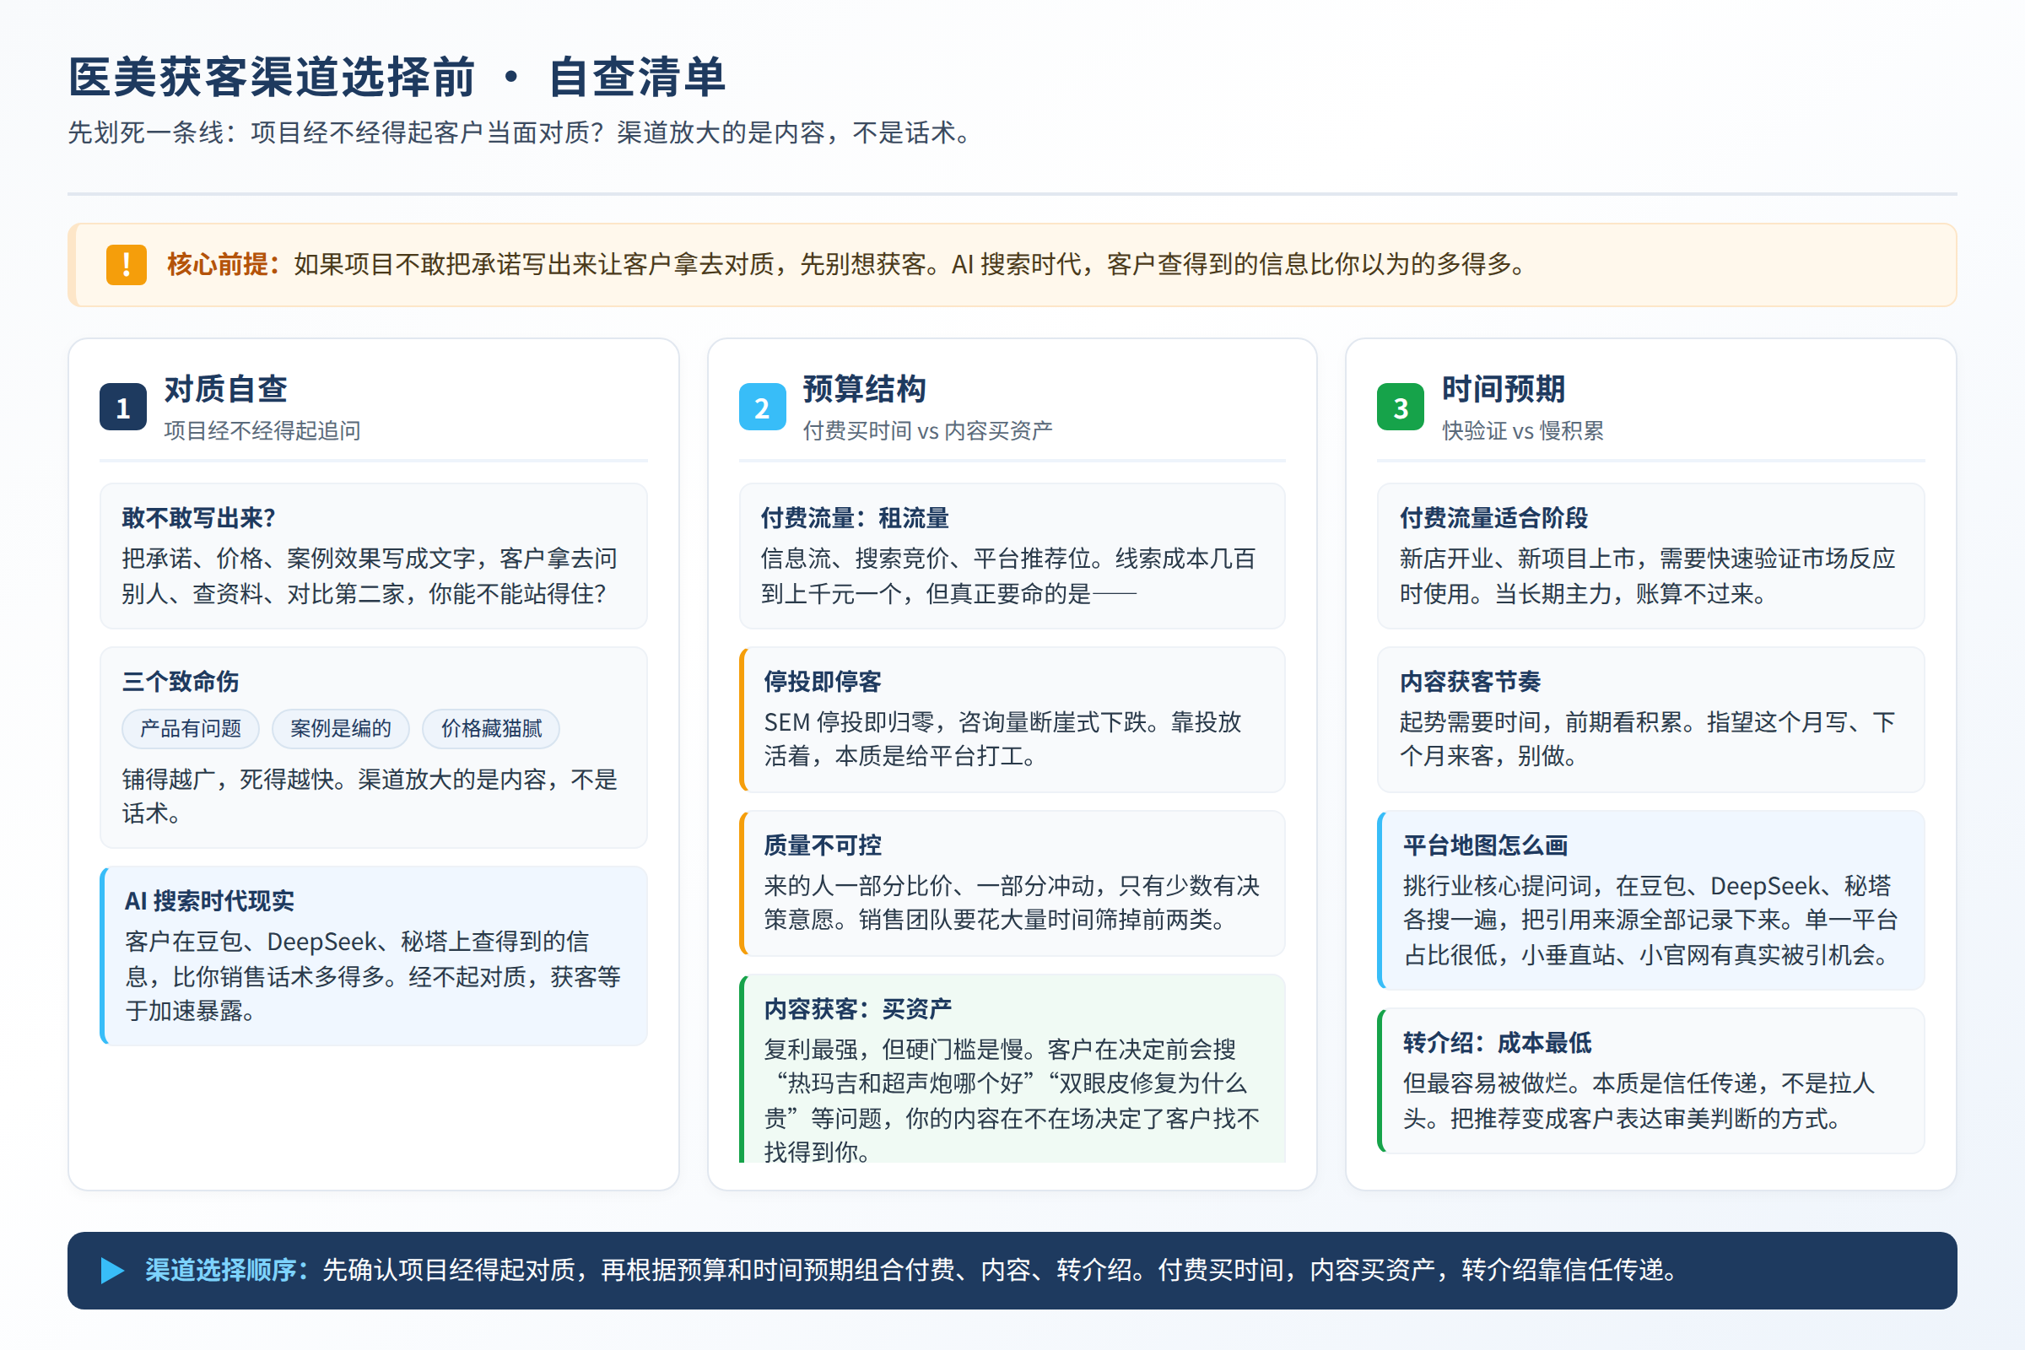This screenshot has height=1350, width=2025.
Task: Open the 敢不敢写出来? card
Action: click(374, 556)
